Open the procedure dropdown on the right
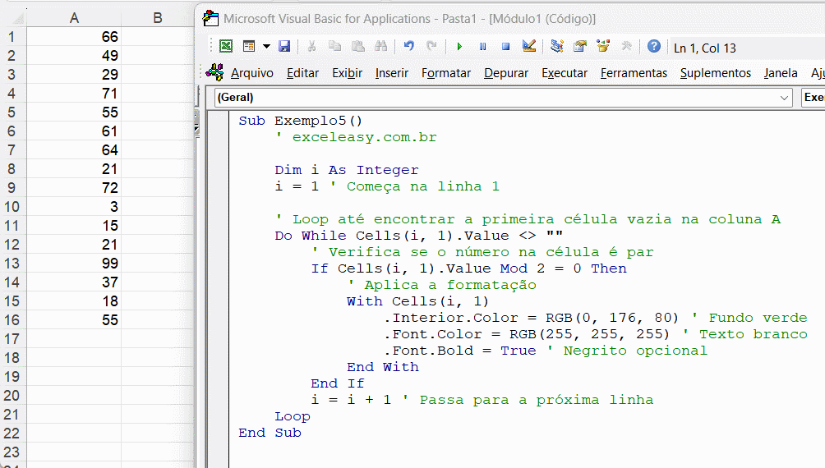This screenshot has width=825, height=468. pos(813,98)
